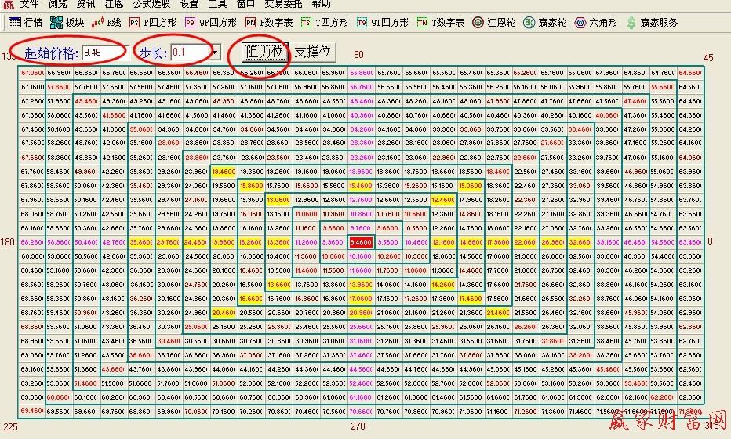Open the 赢家服务 service icon
731x439 pixels.
[x=652, y=23]
